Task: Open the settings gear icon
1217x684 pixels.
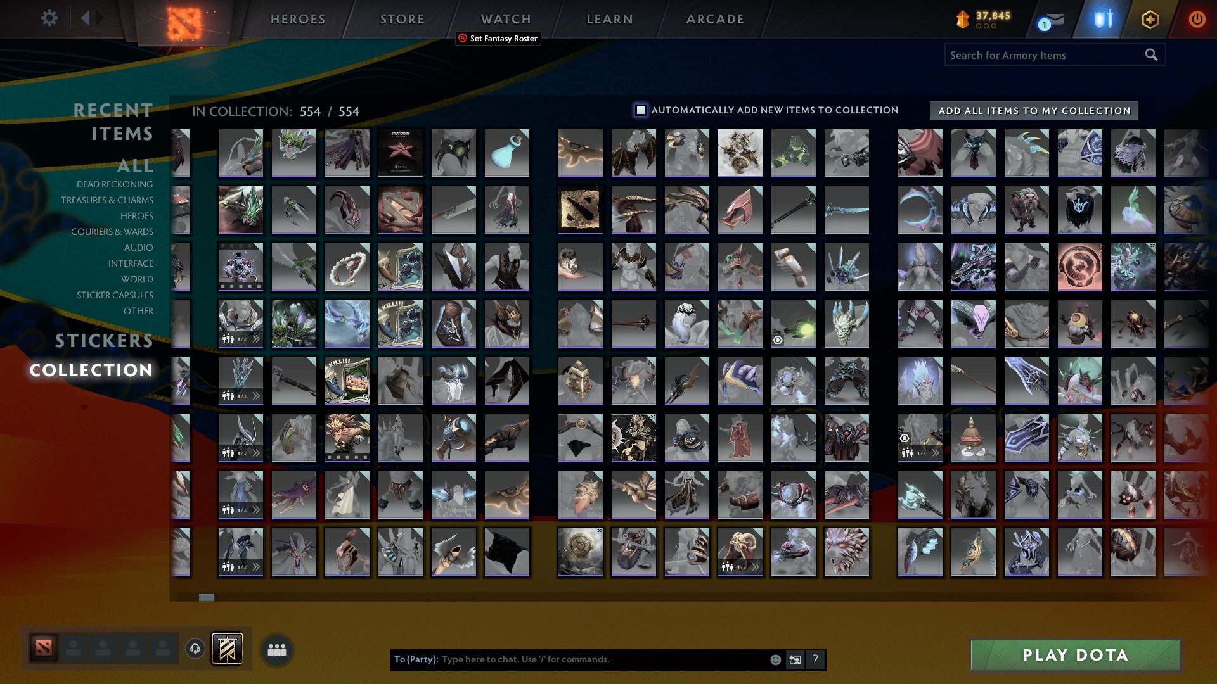Action: coord(49,18)
